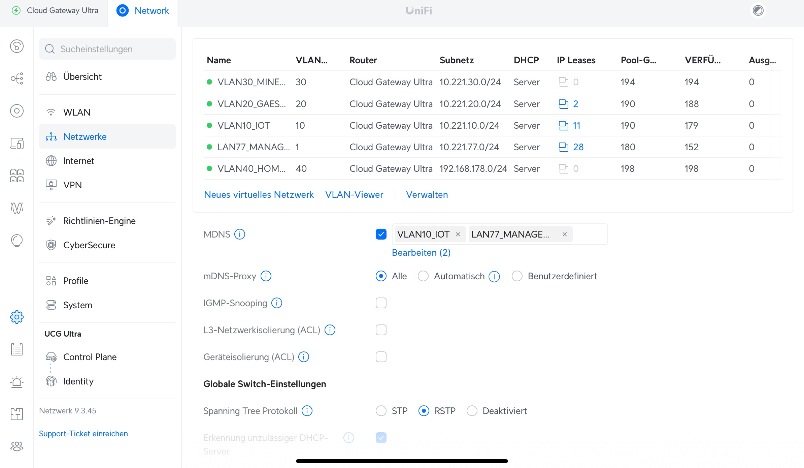Select Automatisch for mDNS-Proxy

pyautogui.click(x=423, y=276)
